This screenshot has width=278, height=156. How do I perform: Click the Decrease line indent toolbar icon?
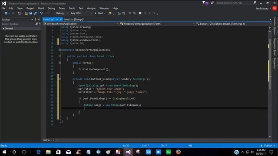coord(119,13)
